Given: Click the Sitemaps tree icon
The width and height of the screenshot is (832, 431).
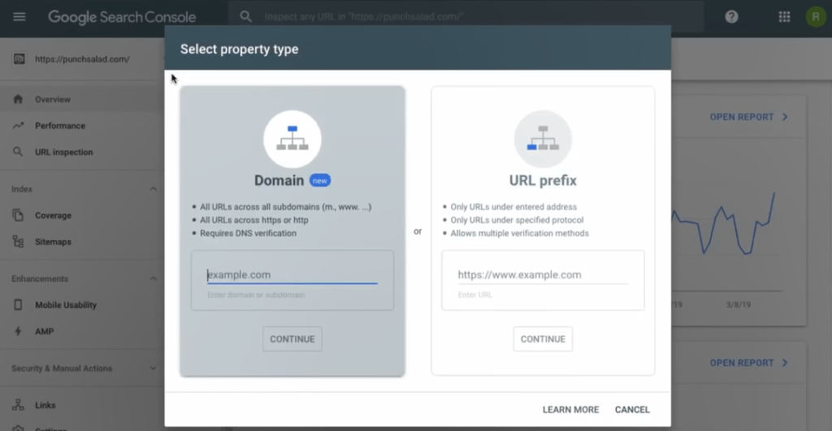Looking at the screenshot, I should pyautogui.click(x=18, y=242).
